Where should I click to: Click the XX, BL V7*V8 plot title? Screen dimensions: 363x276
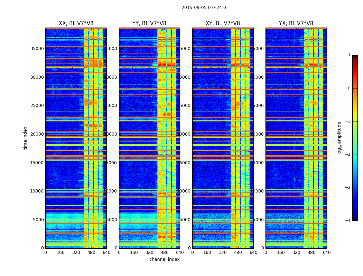pyautogui.click(x=76, y=23)
